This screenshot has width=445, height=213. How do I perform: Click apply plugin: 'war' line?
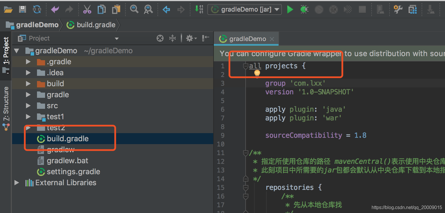304,118
